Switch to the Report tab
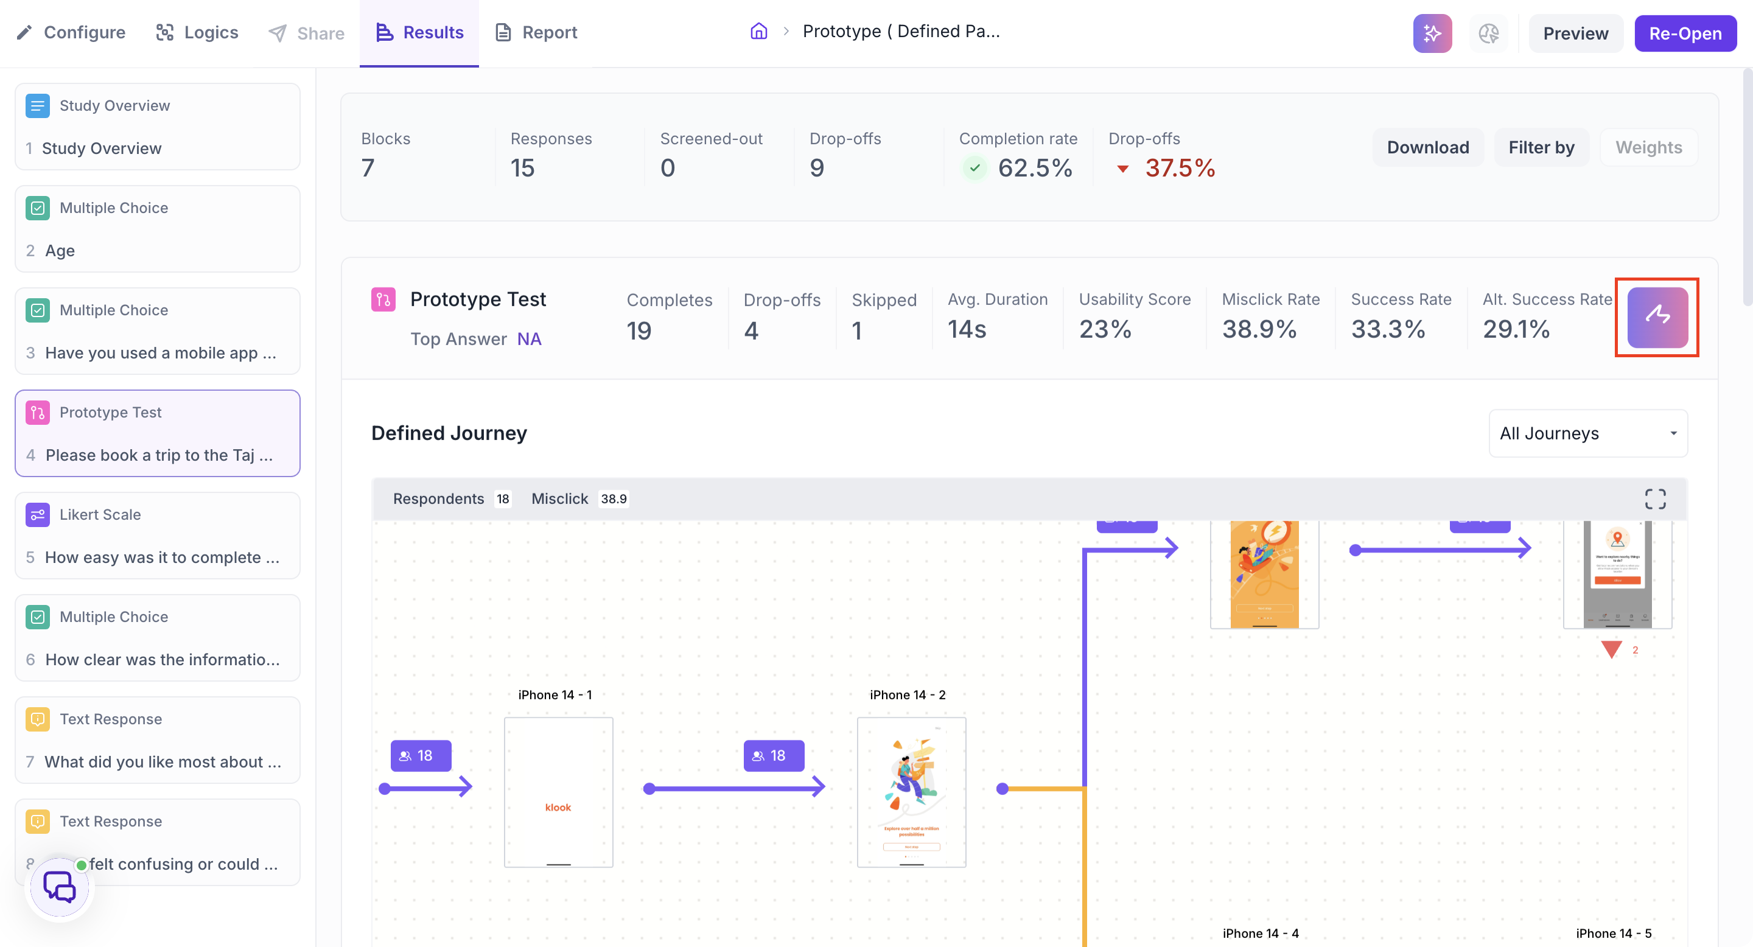 [x=536, y=32]
